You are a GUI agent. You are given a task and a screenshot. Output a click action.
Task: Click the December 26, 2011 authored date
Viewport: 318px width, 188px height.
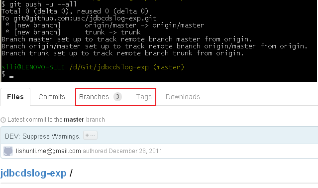[135, 151]
